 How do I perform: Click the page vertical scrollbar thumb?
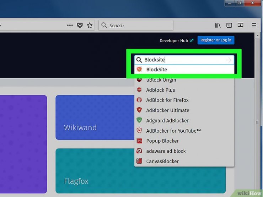tap(257, 122)
